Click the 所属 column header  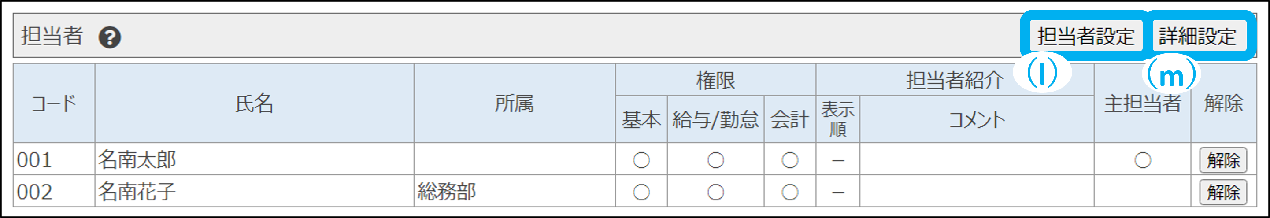514,103
